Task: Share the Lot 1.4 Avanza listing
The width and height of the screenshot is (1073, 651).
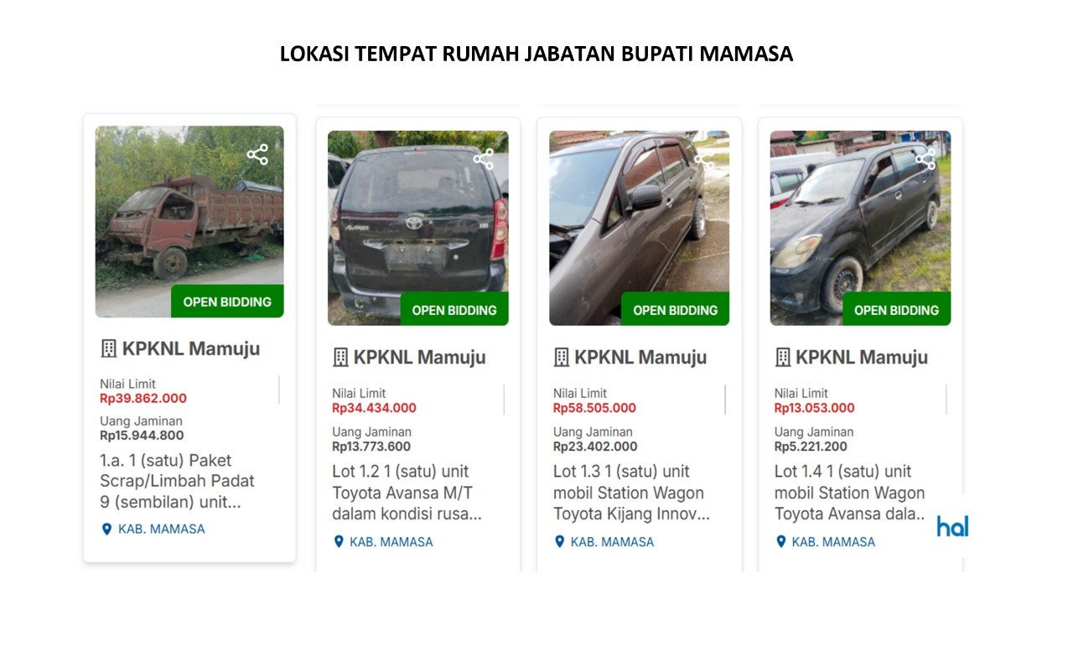Action: tap(925, 158)
